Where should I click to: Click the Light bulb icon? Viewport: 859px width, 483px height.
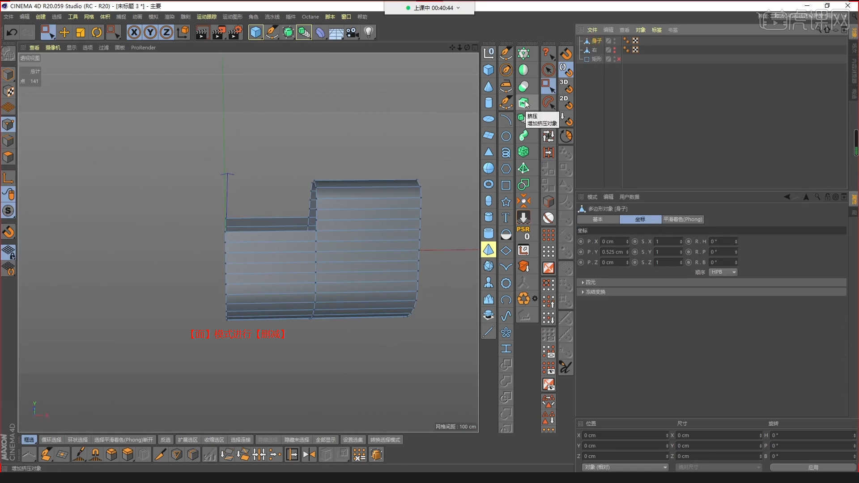coord(369,32)
